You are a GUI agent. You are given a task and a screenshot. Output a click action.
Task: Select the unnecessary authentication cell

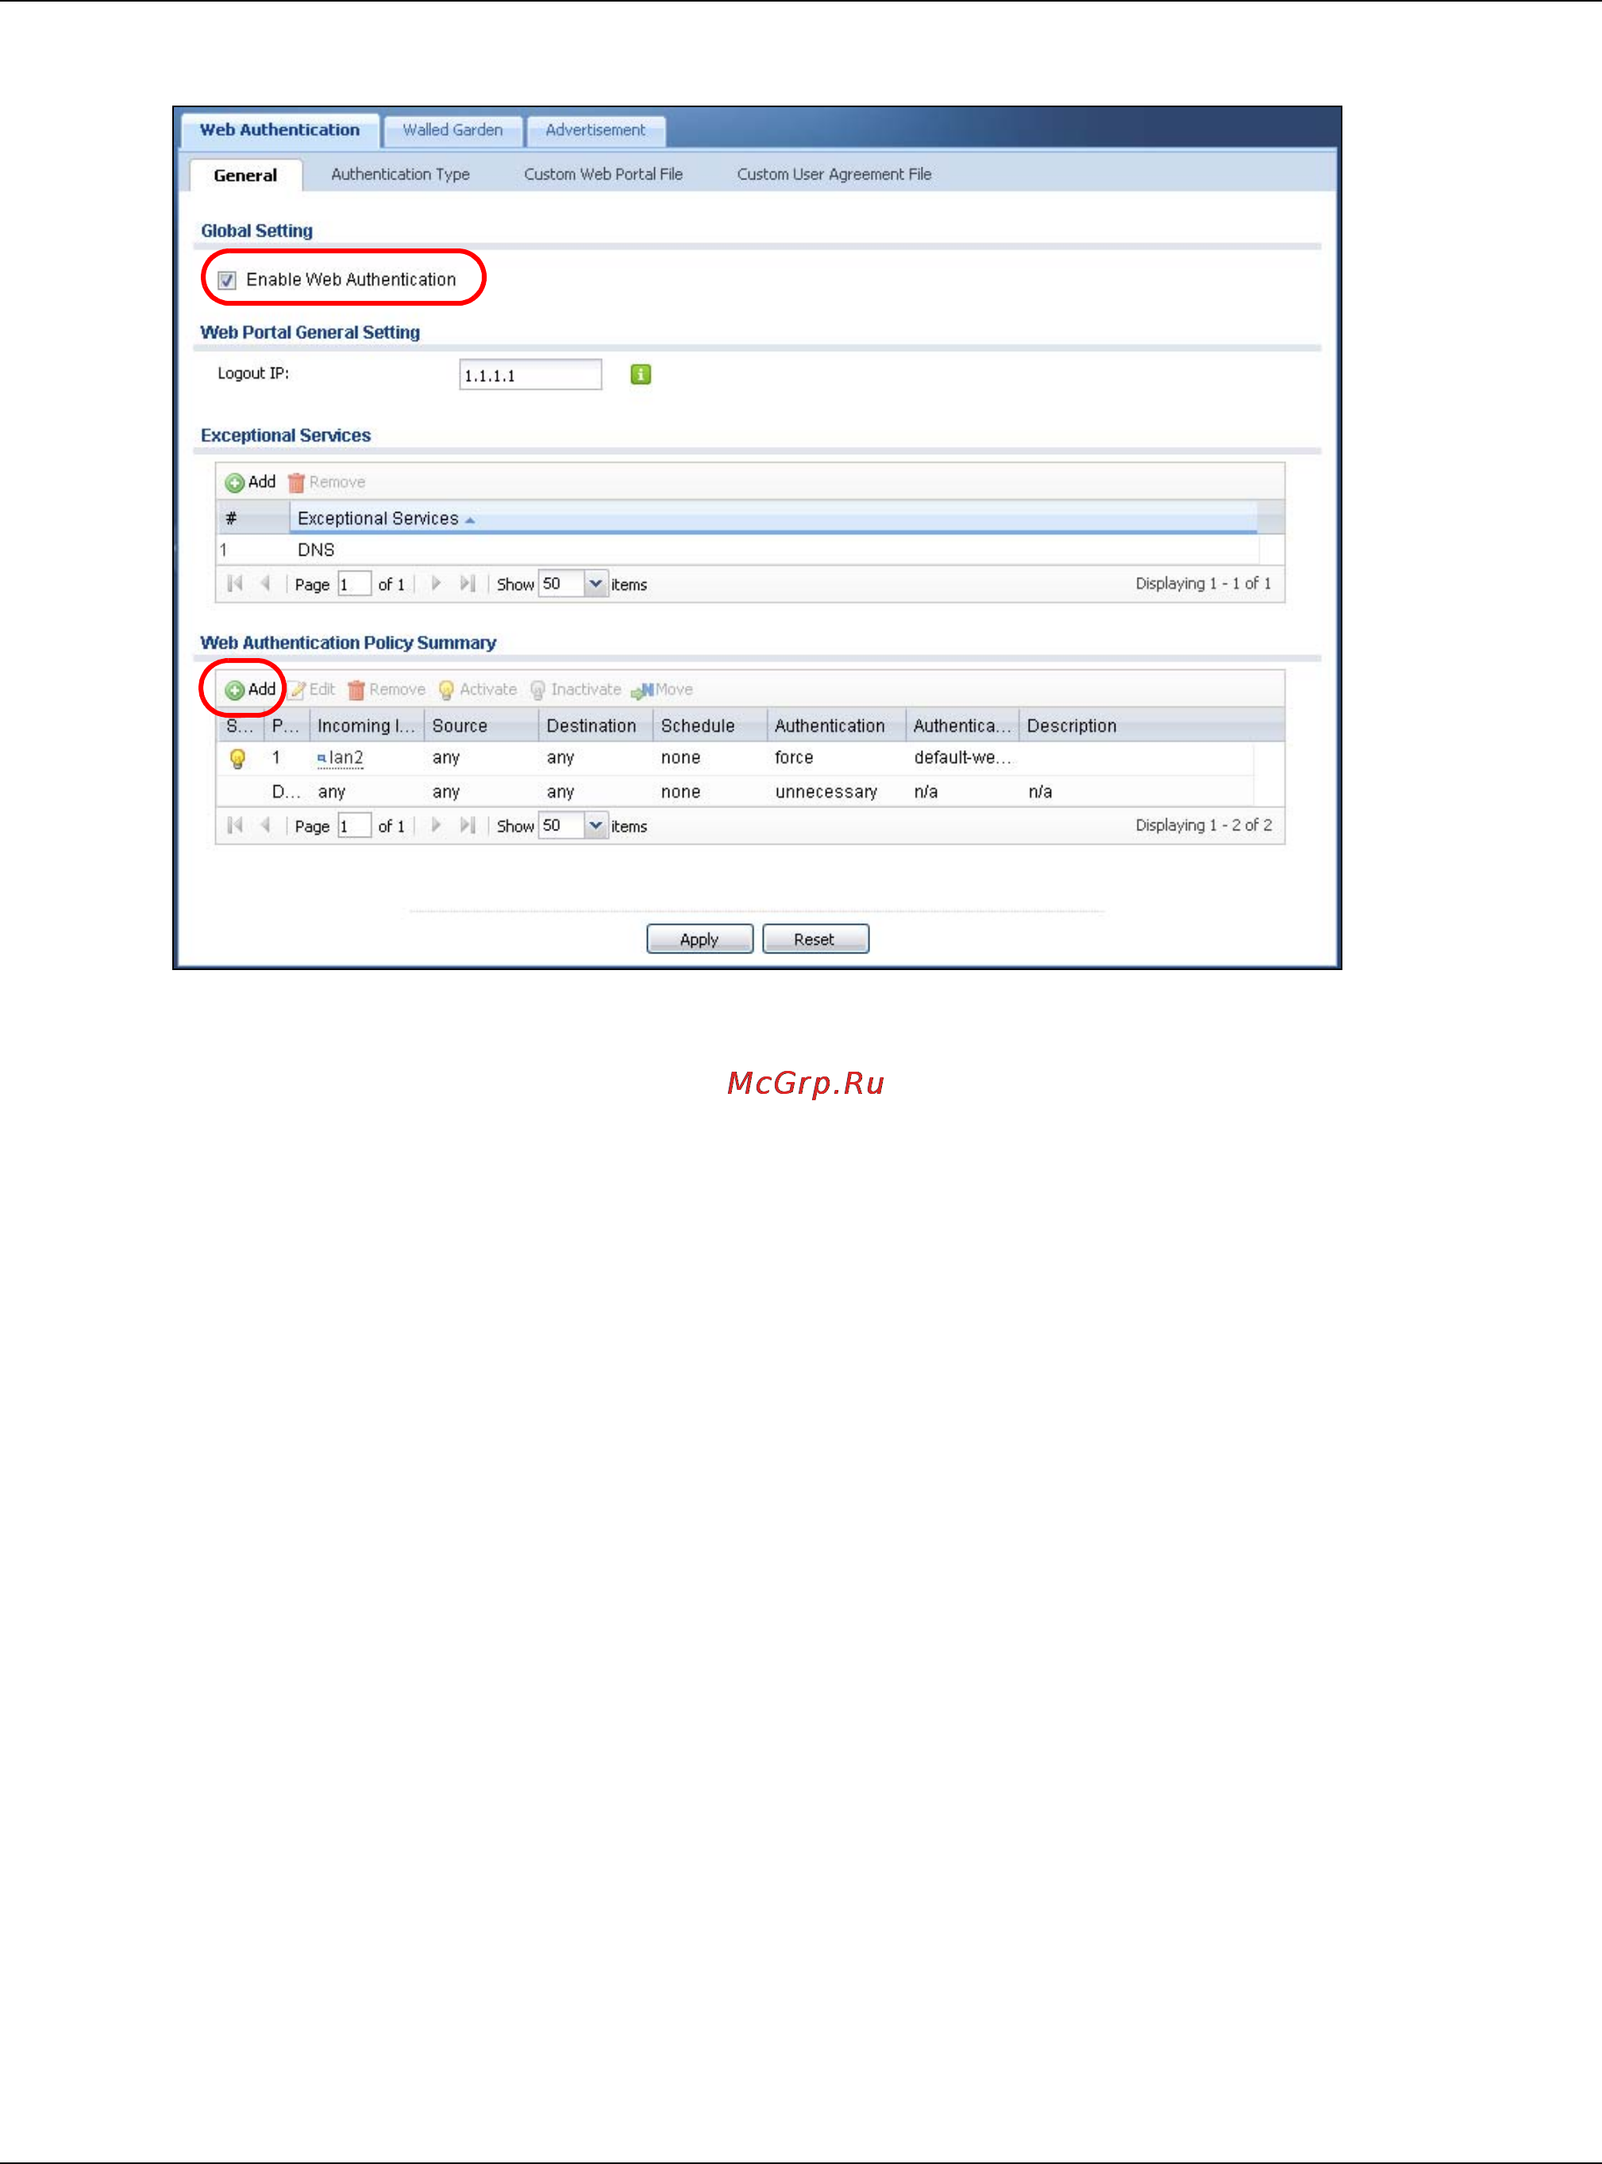[x=826, y=792]
